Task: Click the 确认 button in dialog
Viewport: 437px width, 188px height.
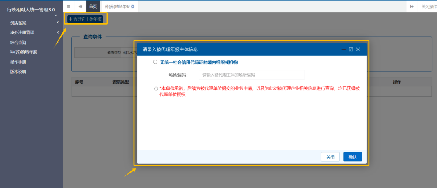Action: (352, 157)
